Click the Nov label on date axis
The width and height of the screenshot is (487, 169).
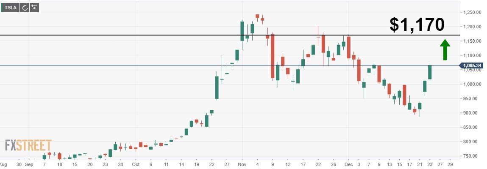(x=242, y=164)
